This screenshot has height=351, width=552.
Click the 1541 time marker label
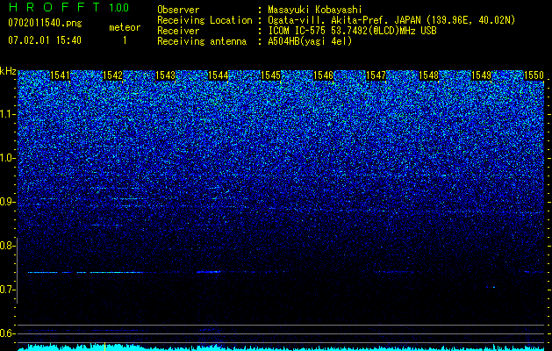click(x=61, y=75)
